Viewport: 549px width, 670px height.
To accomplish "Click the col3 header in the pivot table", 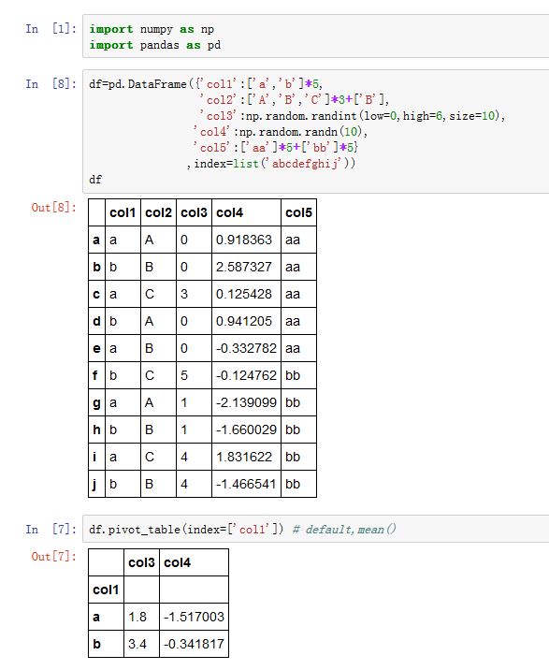I will point(141,562).
